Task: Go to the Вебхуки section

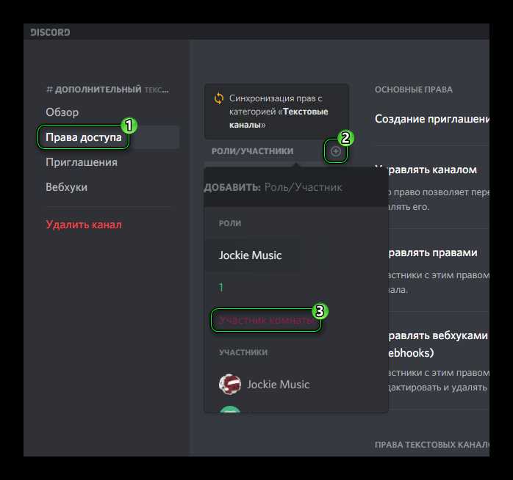Action: pyautogui.click(x=66, y=187)
